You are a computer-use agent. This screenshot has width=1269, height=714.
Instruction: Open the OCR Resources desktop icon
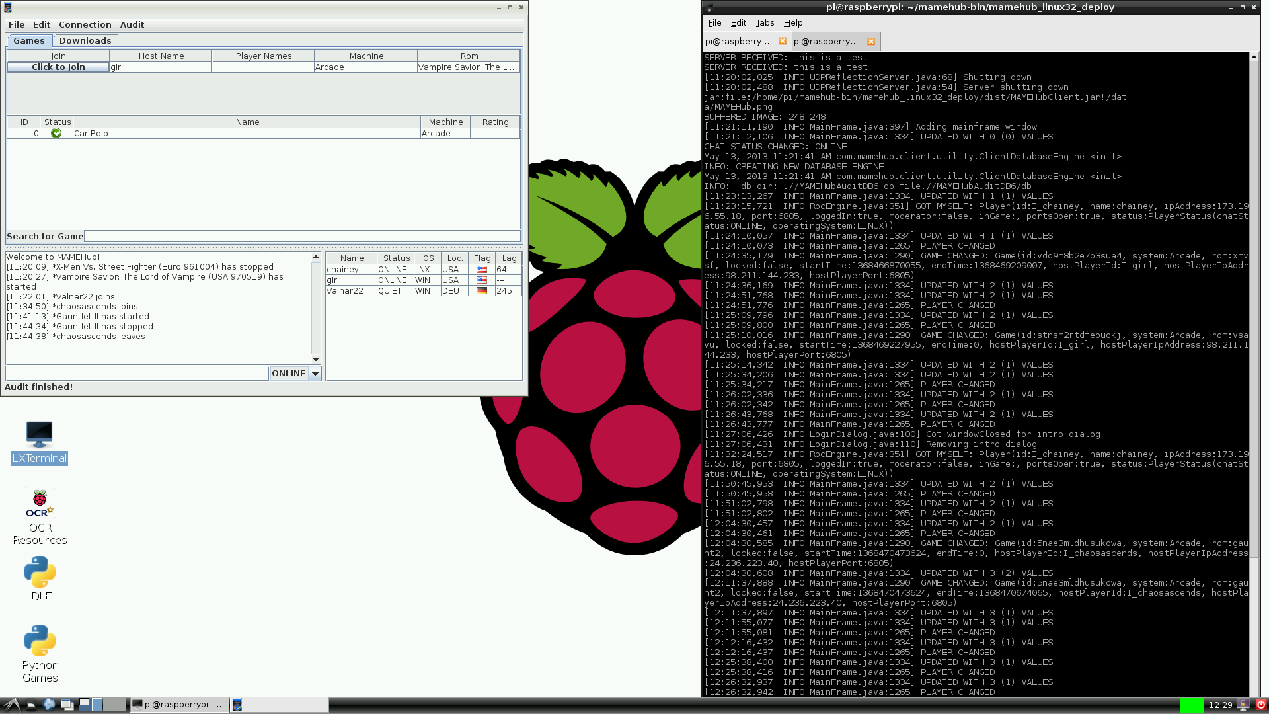(x=40, y=517)
